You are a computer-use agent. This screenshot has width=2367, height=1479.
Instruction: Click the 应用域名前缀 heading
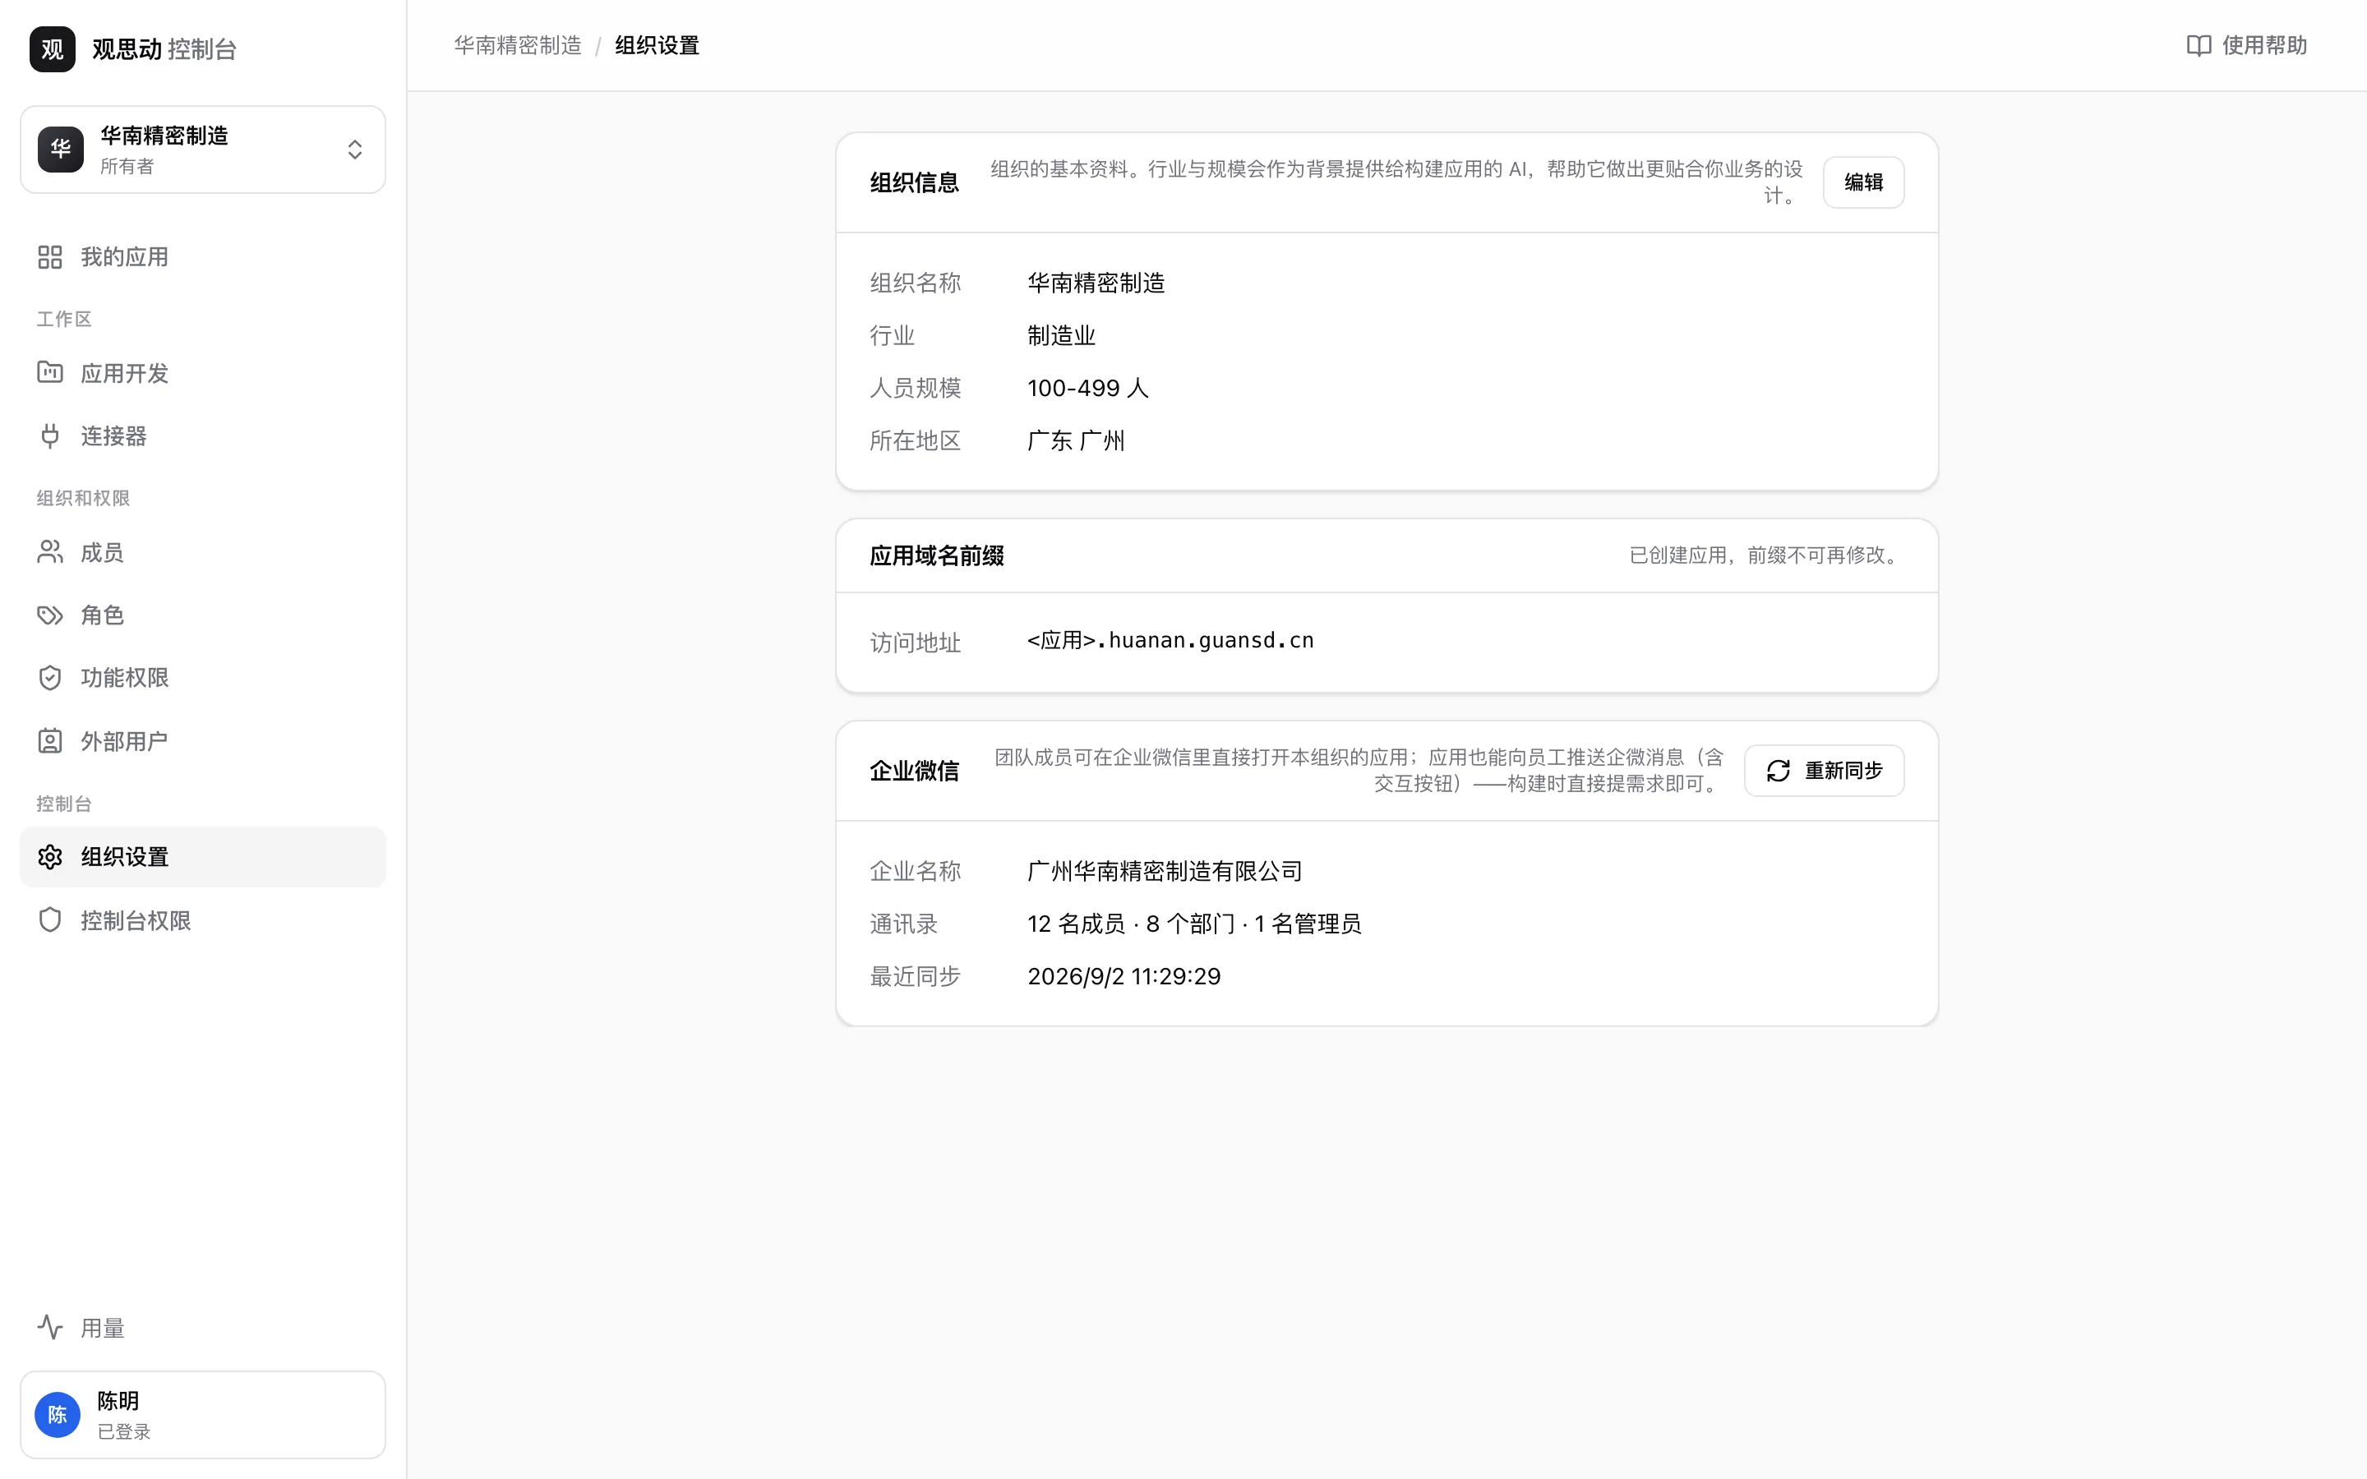tap(937, 555)
